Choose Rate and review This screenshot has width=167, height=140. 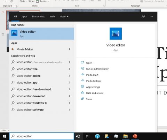pyautogui.click(x=95, y=93)
